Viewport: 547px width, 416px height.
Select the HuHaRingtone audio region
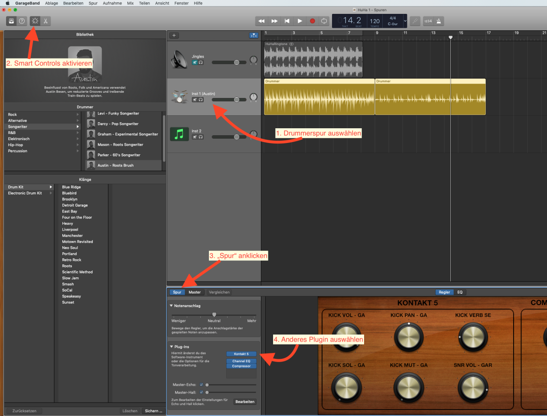[x=313, y=59]
